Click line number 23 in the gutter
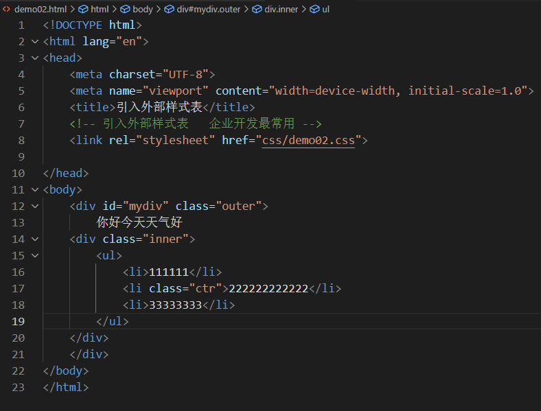 pyautogui.click(x=19, y=387)
